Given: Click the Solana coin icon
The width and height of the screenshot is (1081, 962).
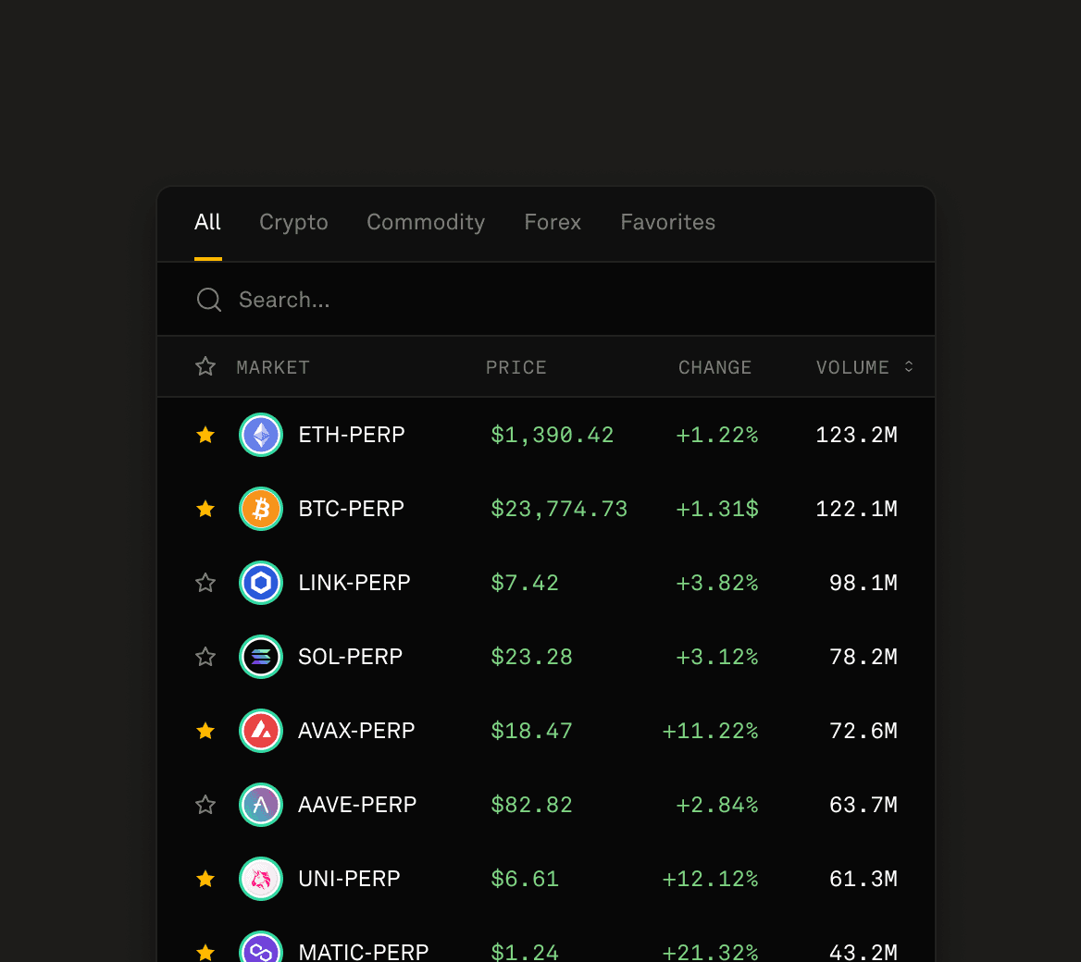Looking at the screenshot, I should point(261,657).
